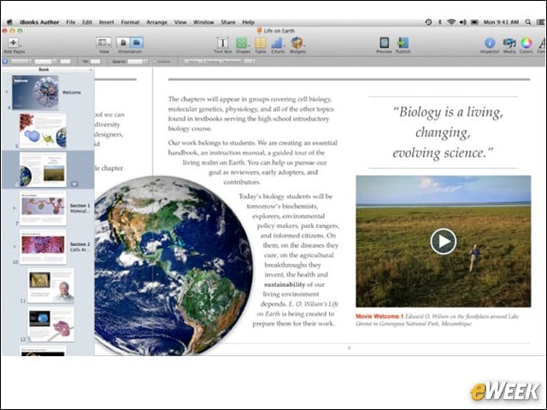The image size is (547, 410).
Task: Select the Welcome chapter thumbnail
Action: coord(35,92)
